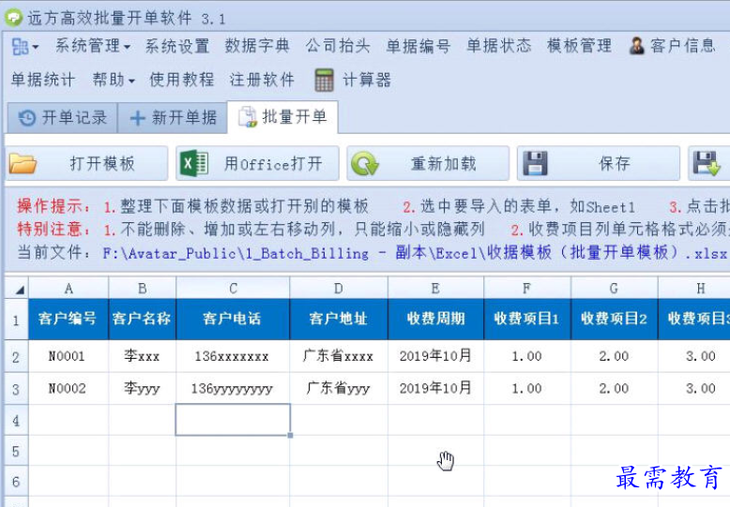Launch 计算器 from the toolbar
This screenshot has width=730, height=507.
pos(353,80)
